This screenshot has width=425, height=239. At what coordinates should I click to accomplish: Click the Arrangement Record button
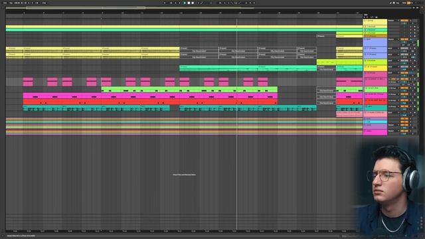193,3
